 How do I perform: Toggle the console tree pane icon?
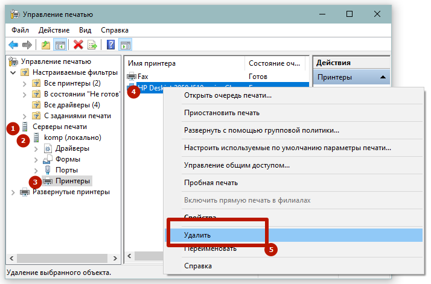(x=60, y=45)
